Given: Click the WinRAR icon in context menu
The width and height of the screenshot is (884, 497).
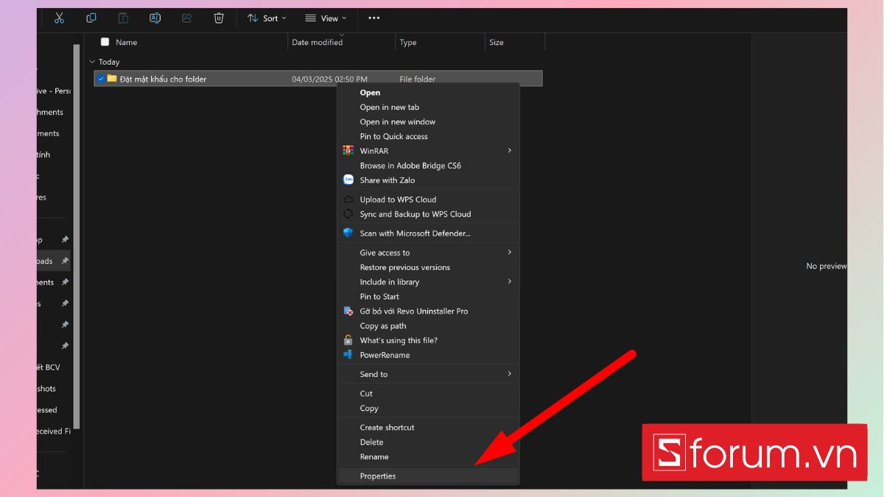Looking at the screenshot, I should point(348,150).
